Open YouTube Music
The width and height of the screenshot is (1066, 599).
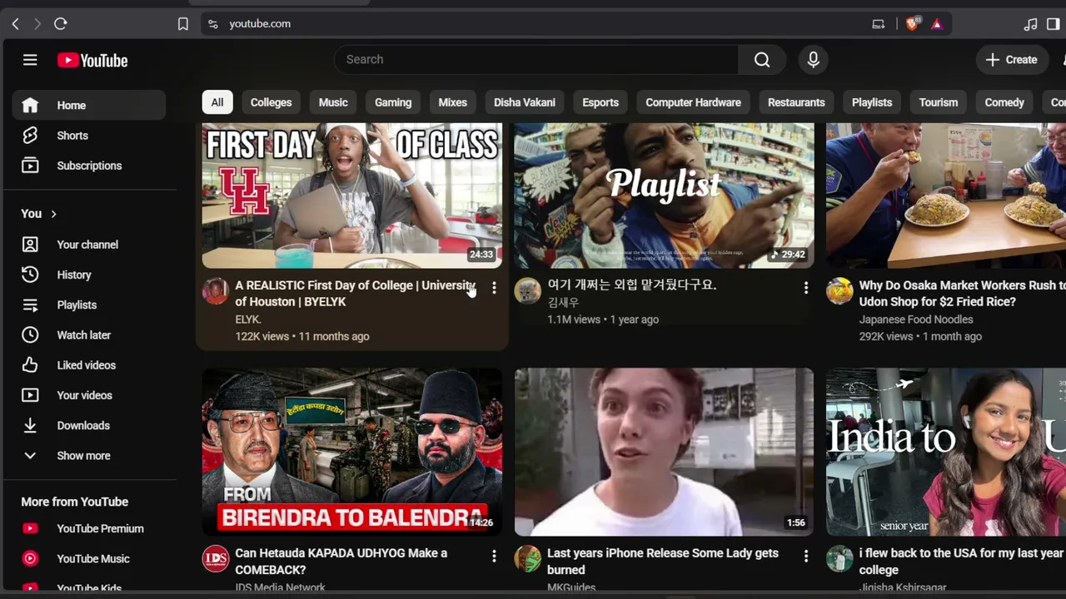[x=89, y=559]
